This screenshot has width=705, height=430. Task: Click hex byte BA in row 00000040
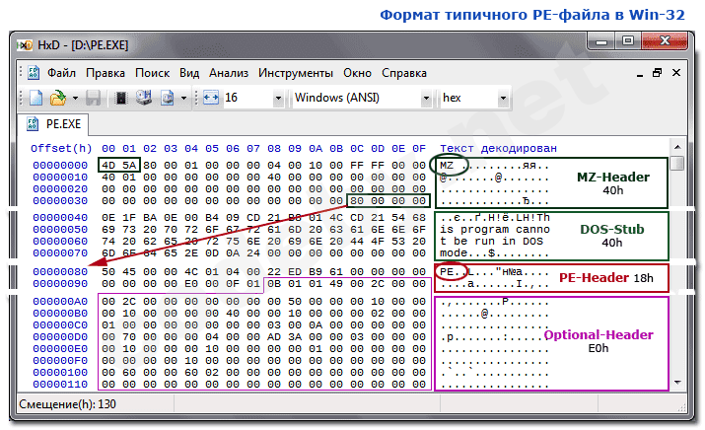[150, 218]
